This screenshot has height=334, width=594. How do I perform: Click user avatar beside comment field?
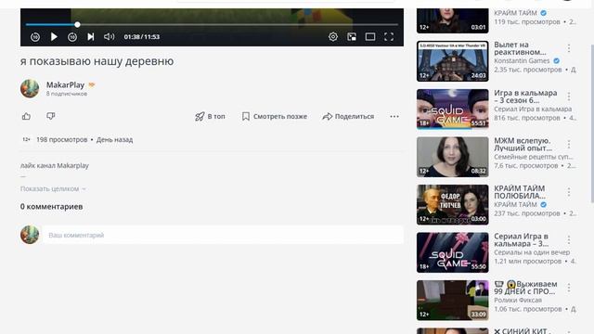click(x=30, y=235)
